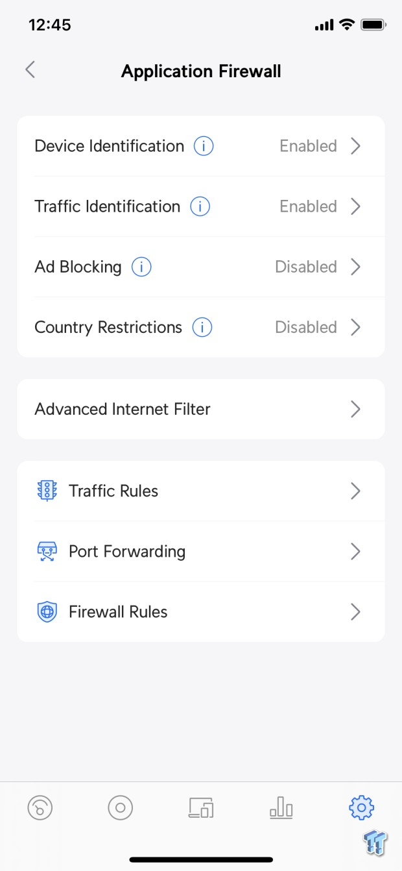Change Country Restrictions Disabled status
Image resolution: width=402 pixels, height=871 pixels.
tap(306, 327)
